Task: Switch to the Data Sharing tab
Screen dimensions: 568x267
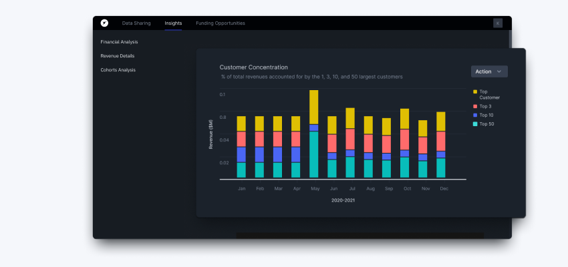Action: pos(136,23)
